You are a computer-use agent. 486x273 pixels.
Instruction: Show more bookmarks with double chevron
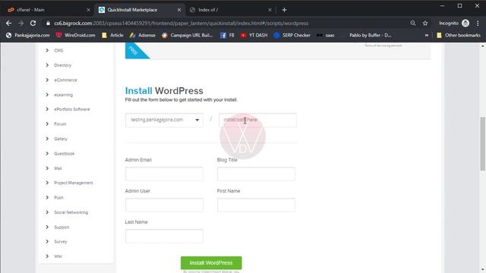pos(427,36)
